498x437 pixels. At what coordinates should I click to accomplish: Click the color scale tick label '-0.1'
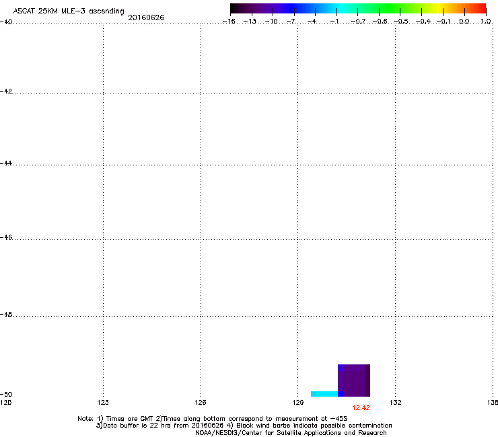443,22
